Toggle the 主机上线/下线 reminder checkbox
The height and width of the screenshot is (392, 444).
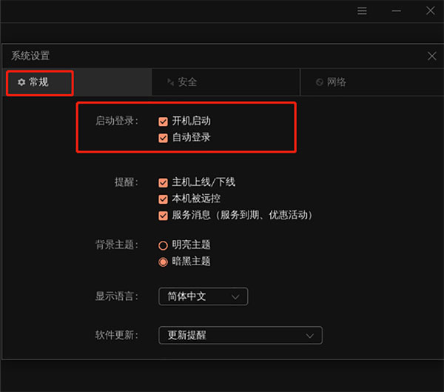pyautogui.click(x=163, y=182)
